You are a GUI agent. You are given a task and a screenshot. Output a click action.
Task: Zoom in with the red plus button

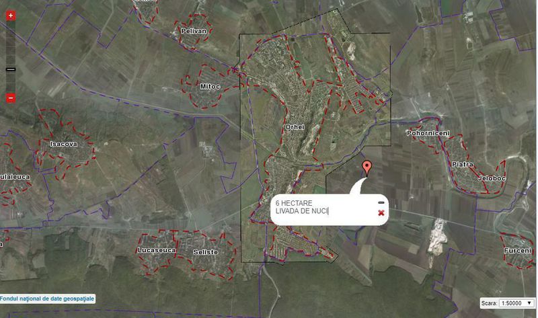11,15
